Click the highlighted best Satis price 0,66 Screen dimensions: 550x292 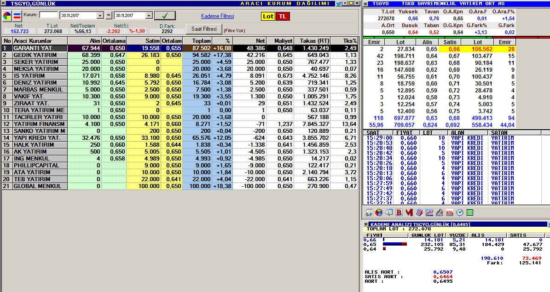454,49
